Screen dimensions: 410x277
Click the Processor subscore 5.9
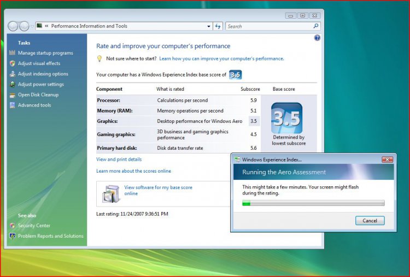point(253,101)
